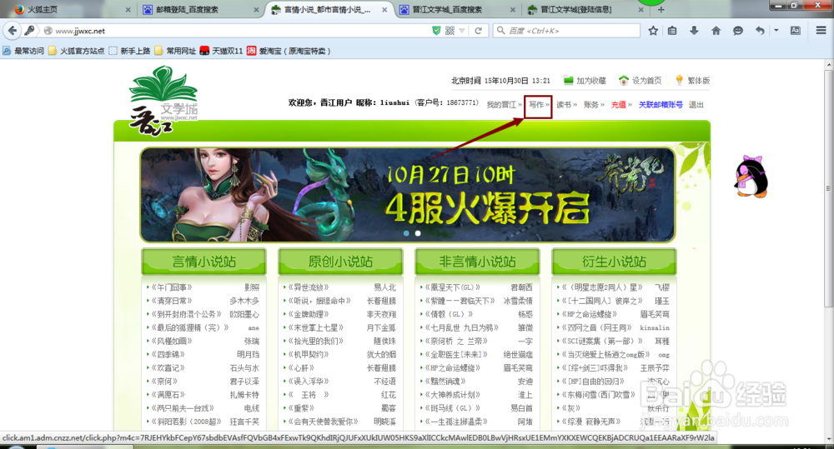Click the green shield security icon
This screenshot has height=449, width=834.
pyautogui.click(x=436, y=31)
